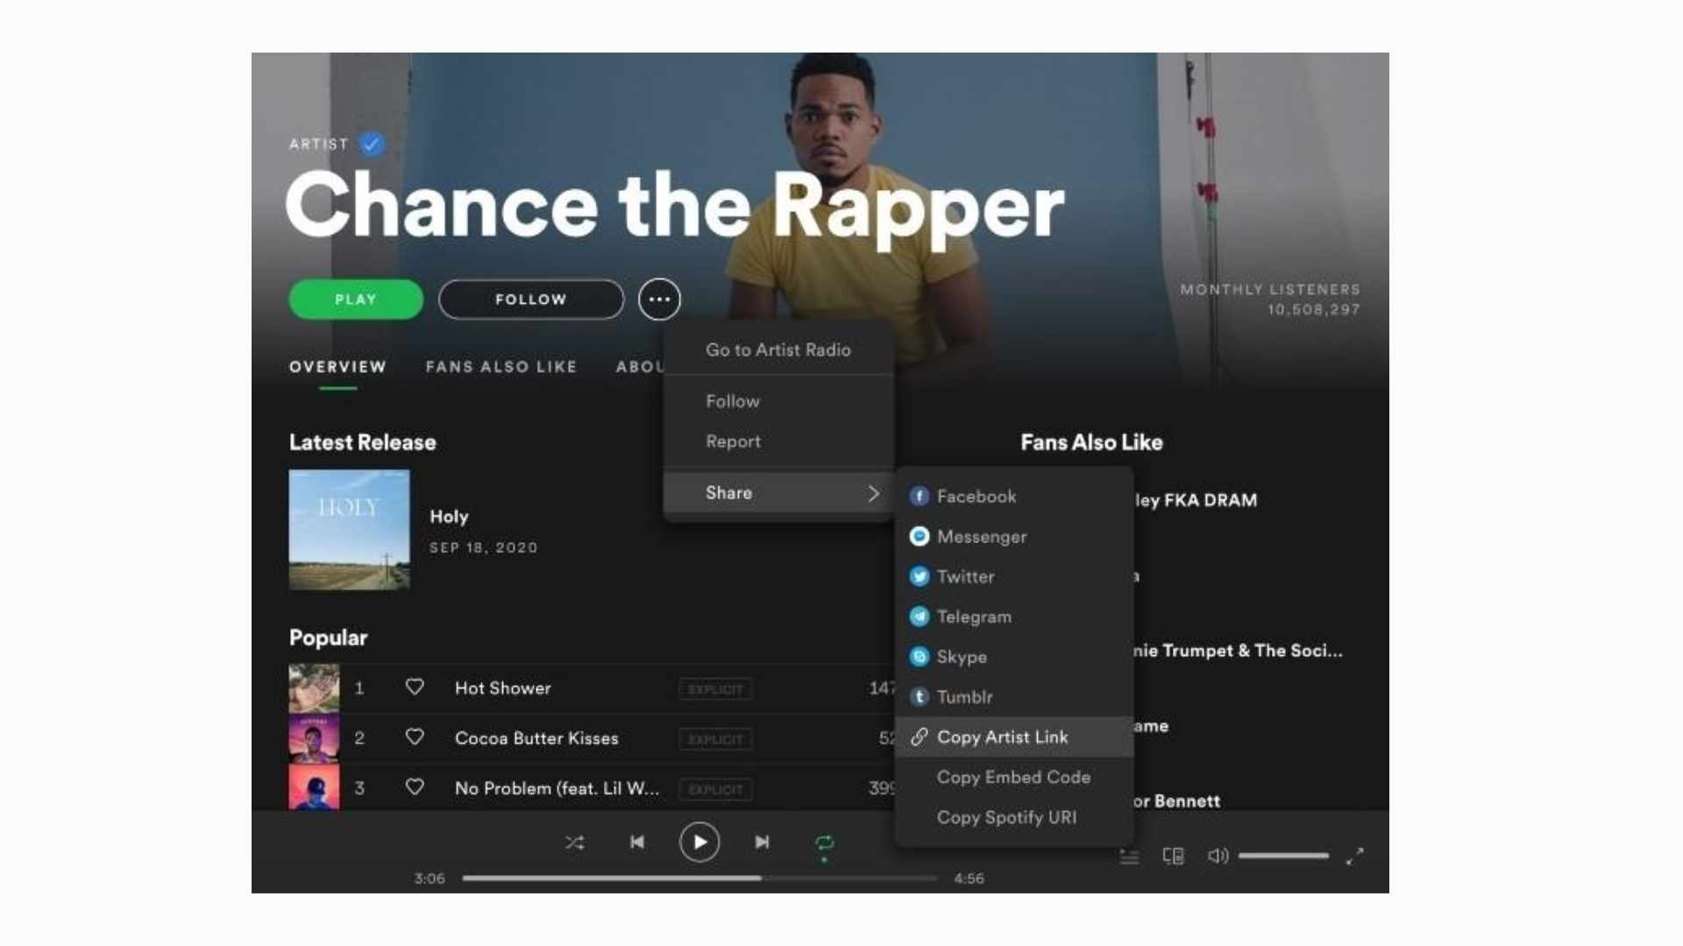Mute the volume speaker icon
This screenshot has height=946, width=1683.
tap(1218, 856)
